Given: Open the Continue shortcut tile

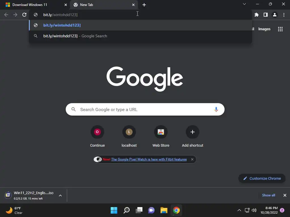Looking at the screenshot, I should (97, 136).
